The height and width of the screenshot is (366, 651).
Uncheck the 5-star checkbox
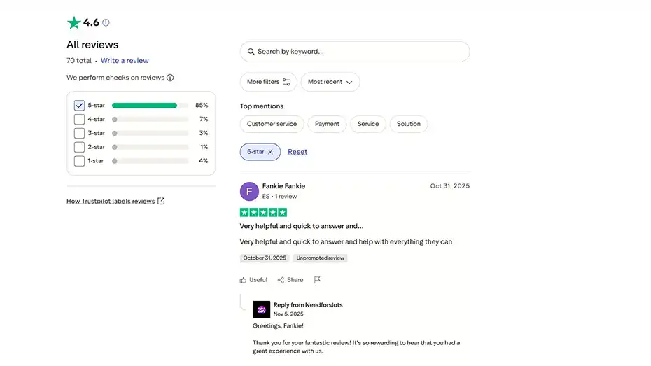(x=79, y=106)
